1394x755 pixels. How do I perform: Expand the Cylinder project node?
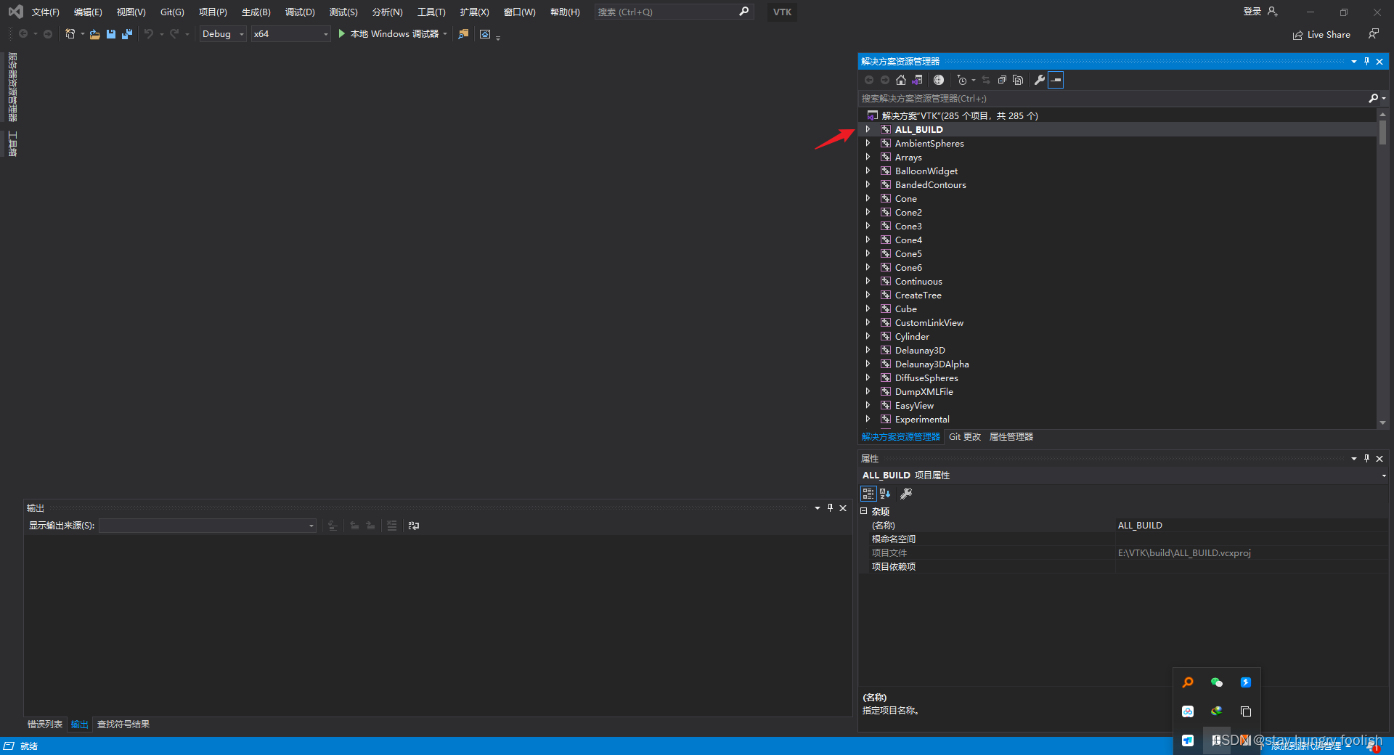tap(868, 336)
